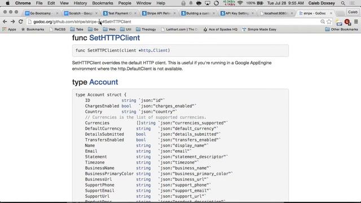Expand the Theology bookmark folder
The width and height of the screenshot is (361, 203).
point(146,29)
